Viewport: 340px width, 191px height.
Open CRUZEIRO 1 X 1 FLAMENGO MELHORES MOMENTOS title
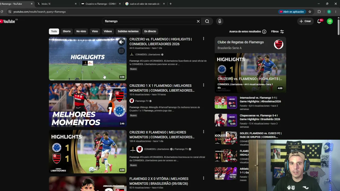[162, 88]
